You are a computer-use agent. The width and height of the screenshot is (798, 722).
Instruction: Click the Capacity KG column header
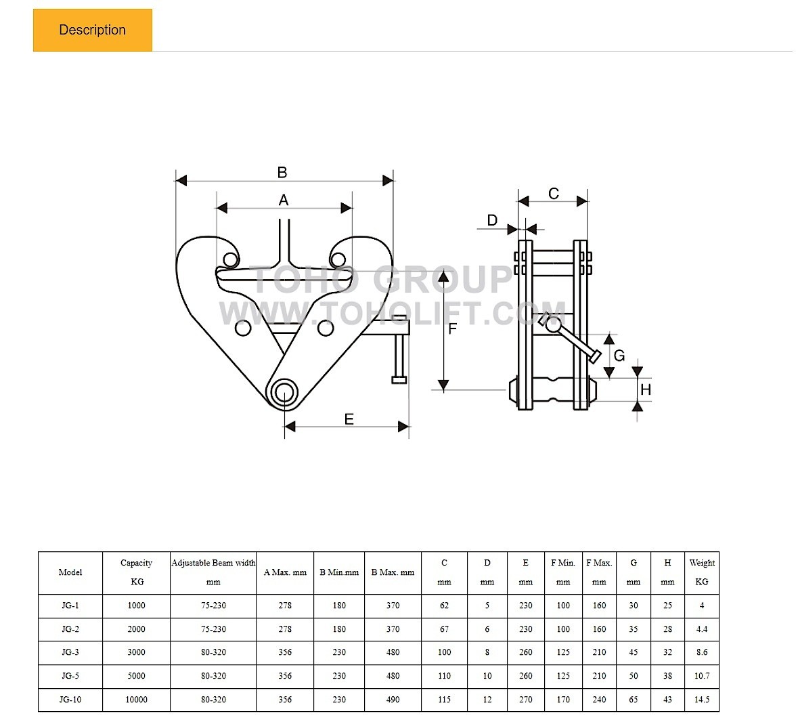pos(136,572)
